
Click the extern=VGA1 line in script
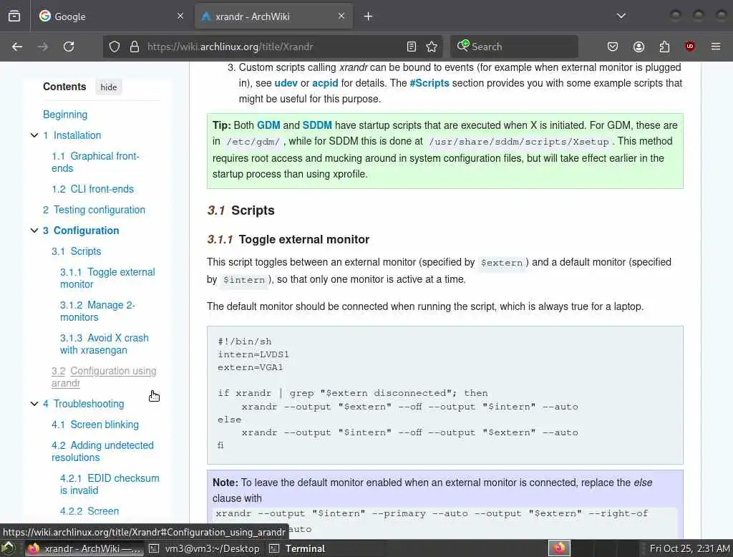point(250,367)
